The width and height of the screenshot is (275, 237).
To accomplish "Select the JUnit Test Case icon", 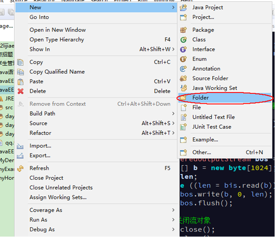I will [x=183, y=127].
